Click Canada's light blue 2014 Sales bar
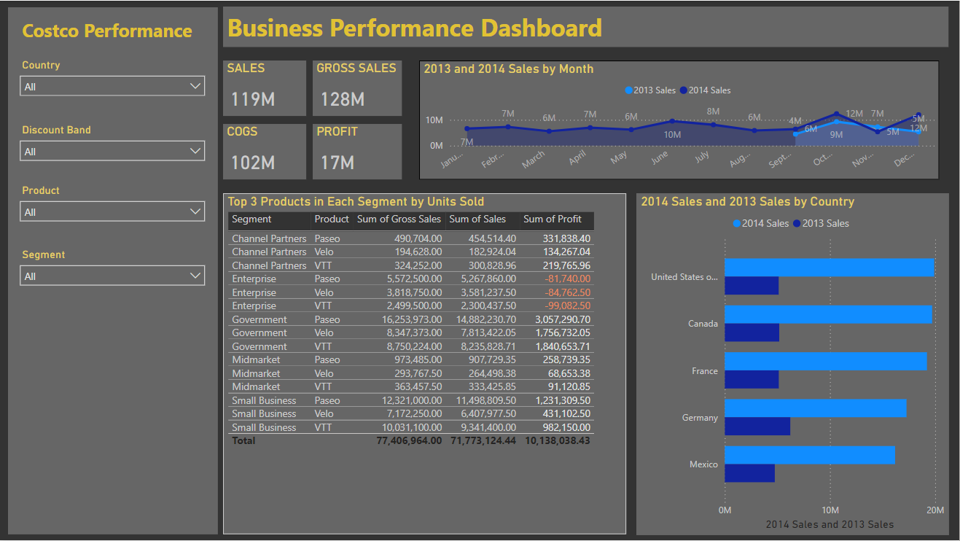This screenshot has width=960, height=541. coord(827,314)
